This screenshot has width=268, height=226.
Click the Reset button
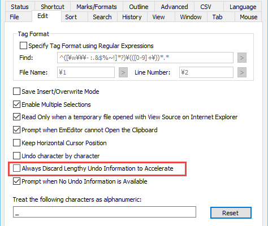231,213
